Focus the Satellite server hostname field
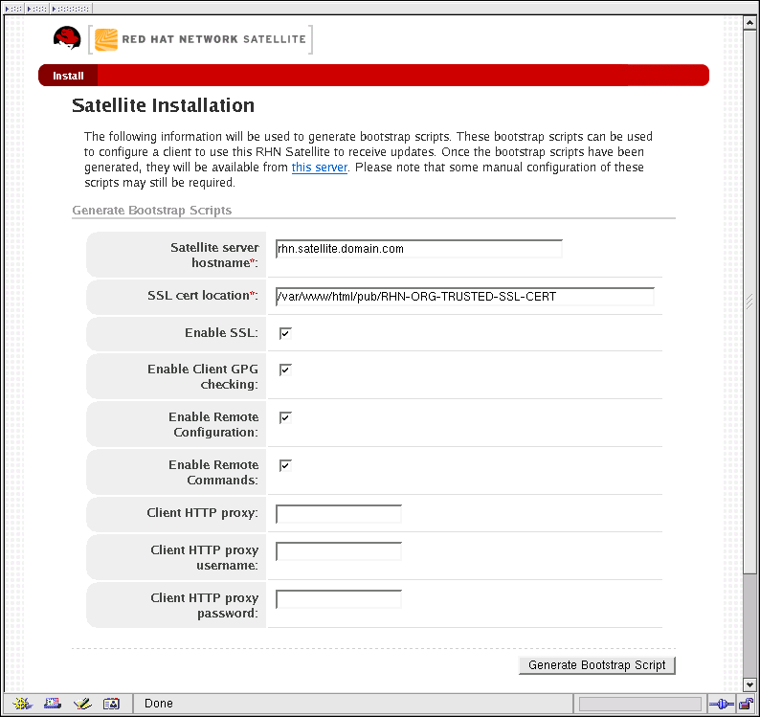Screen dimensions: 760x717 419,249
